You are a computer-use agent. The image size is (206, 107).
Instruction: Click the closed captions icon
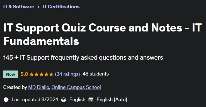pos(91,99)
